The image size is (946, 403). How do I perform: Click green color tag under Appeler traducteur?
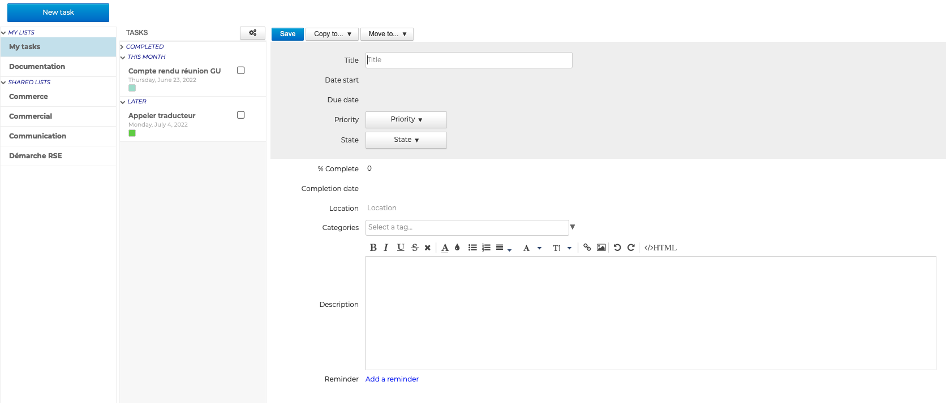[x=132, y=133]
